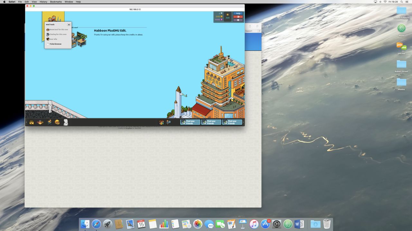Click the tabs overview icon in rear Safari window

(257, 26)
